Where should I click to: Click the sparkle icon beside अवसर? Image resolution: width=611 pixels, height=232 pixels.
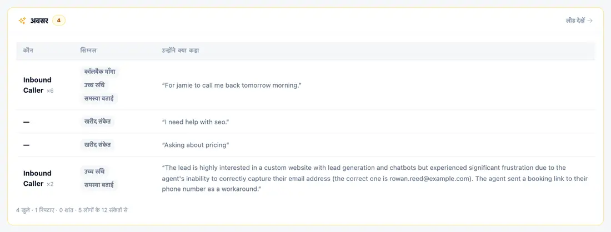pyautogui.click(x=22, y=21)
